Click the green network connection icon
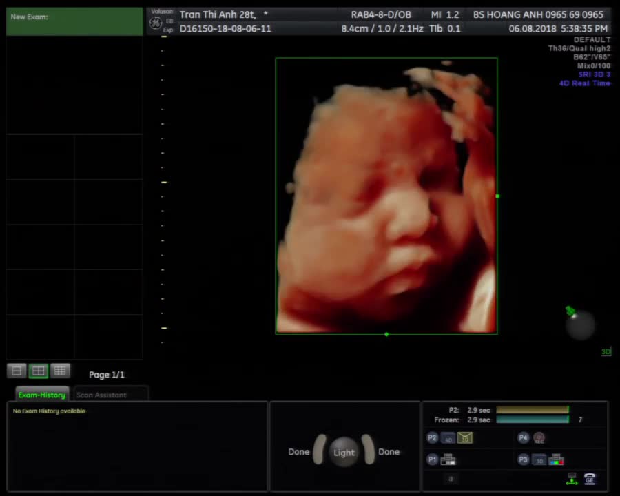 pyautogui.click(x=572, y=479)
